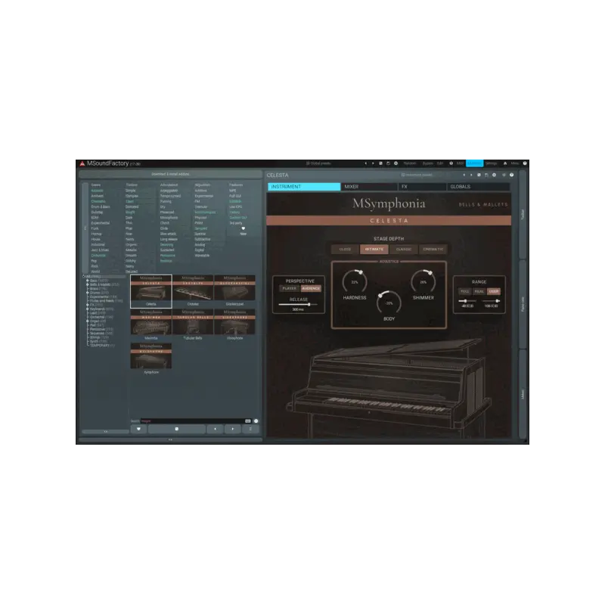Go to next global preset arrow
The height and width of the screenshot is (605, 605).
tap(373, 163)
